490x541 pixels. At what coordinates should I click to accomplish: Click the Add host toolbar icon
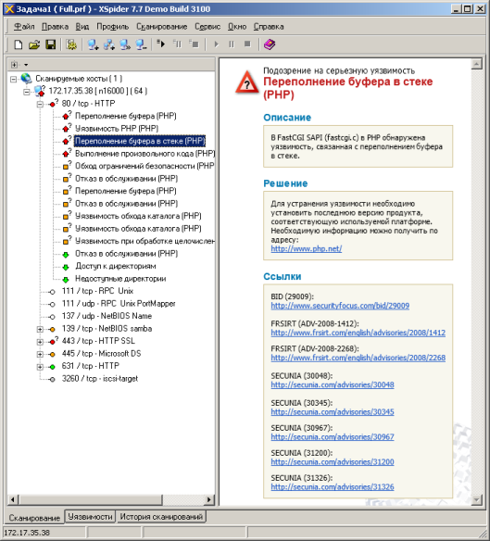93,44
